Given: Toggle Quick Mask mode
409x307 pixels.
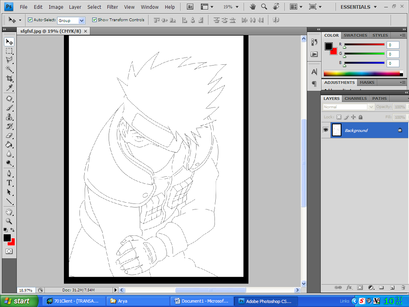Looking at the screenshot, I should coord(9,251).
